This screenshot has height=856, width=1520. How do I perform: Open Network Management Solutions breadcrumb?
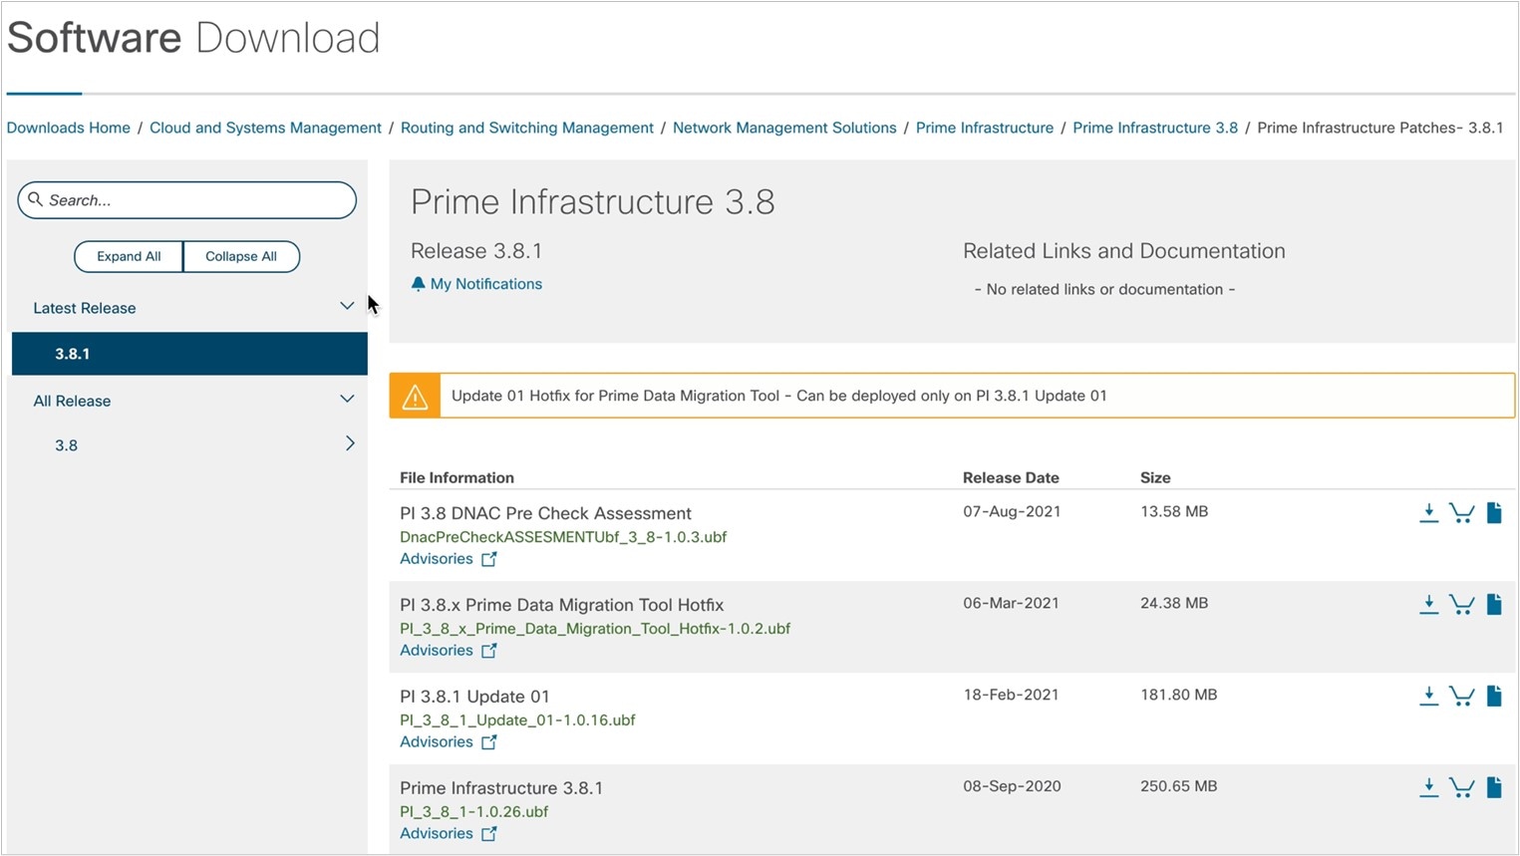tap(784, 128)
